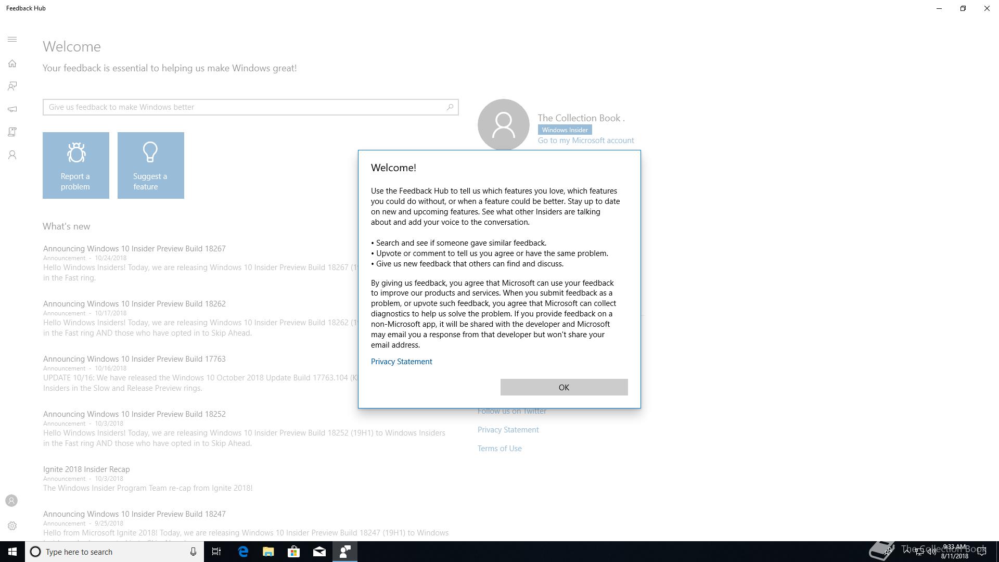Open the Profile person icon in sidebar
The height and width of the screenshot is (562, 999).
[x=12, y=155]
